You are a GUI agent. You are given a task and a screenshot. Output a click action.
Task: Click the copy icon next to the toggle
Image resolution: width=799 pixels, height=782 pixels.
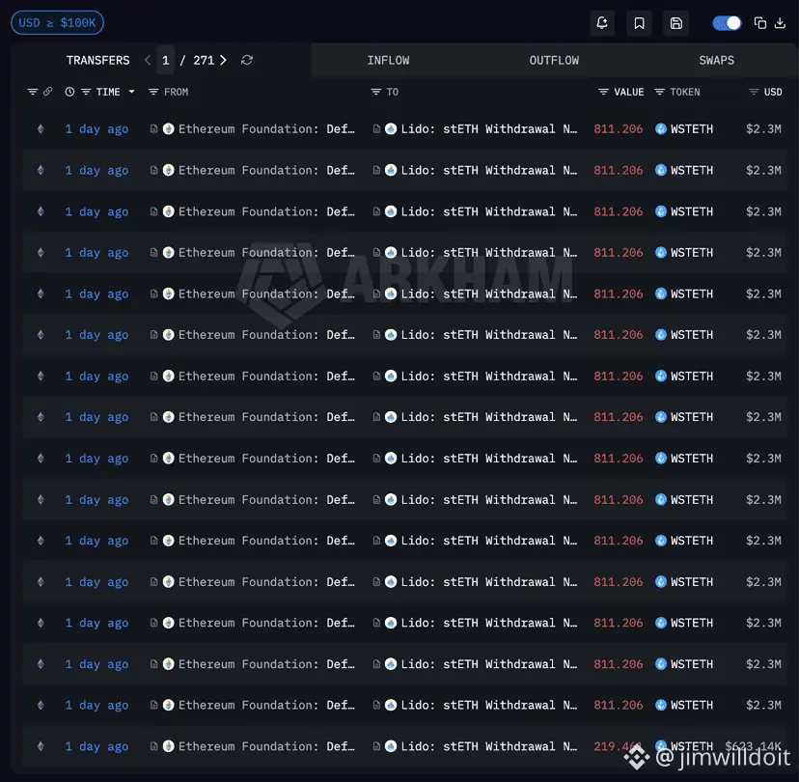click(759, 23)
